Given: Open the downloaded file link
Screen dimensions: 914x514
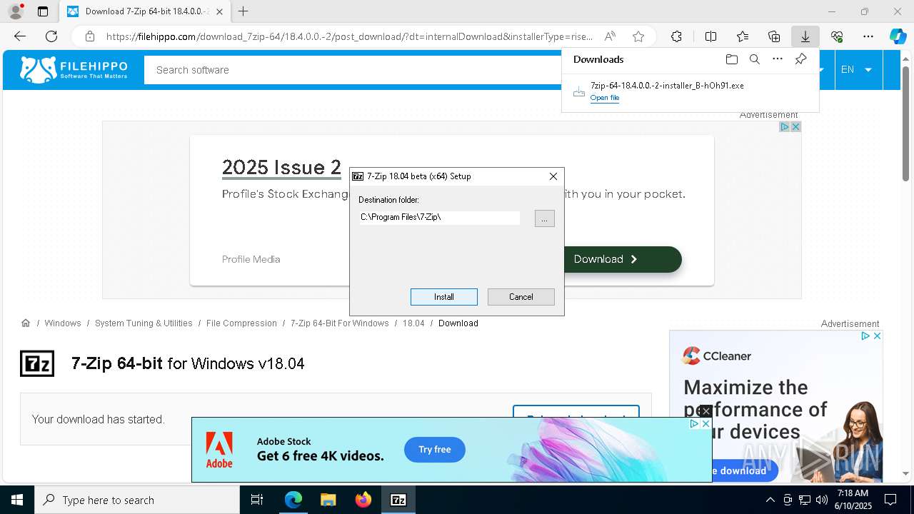Looking at the screenshot, I should tap(604, 98).
